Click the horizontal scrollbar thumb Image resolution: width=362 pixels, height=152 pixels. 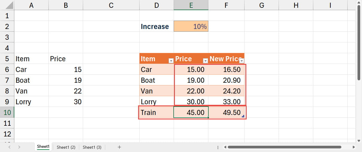coord(284,147)
